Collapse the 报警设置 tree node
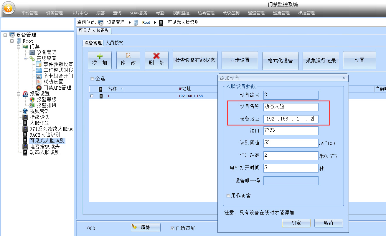This screenshot has width=386, height=236. [x=19, y=94]
